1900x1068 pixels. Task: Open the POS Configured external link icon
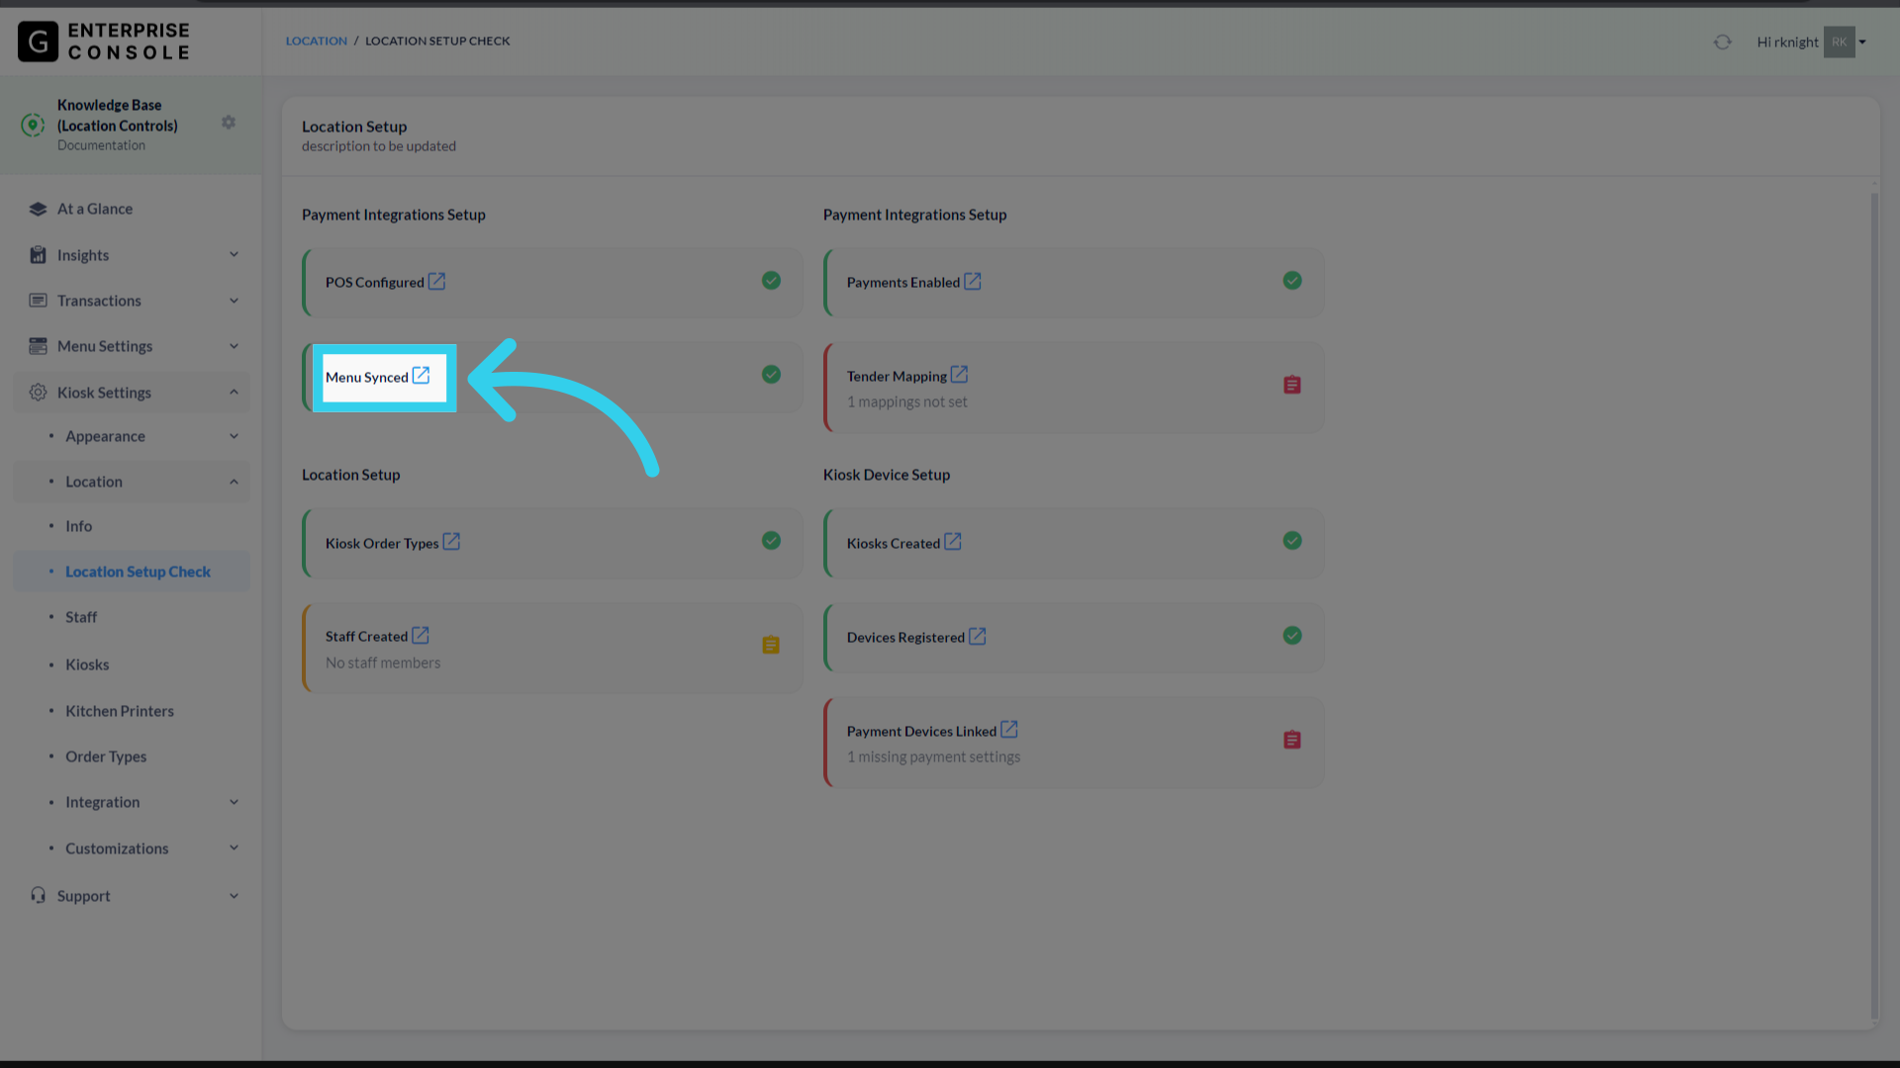[x=436, y=282]
